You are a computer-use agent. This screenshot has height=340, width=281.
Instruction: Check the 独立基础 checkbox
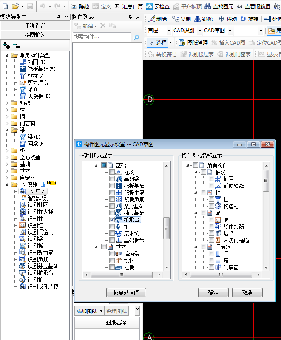point(112,213)
